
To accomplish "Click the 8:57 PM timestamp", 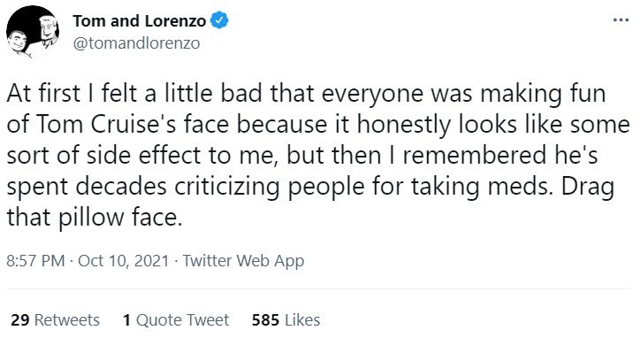I will pyautogui.click(x=35, y=261).
